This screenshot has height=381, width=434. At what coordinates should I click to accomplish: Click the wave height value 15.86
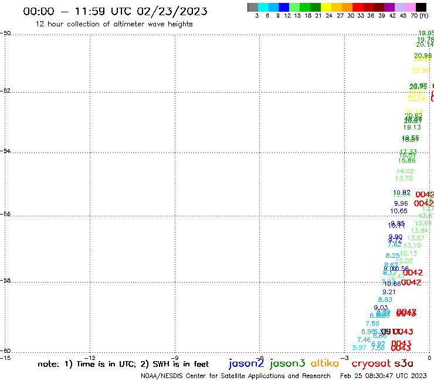pyautogui.click(x=406, y=161)
